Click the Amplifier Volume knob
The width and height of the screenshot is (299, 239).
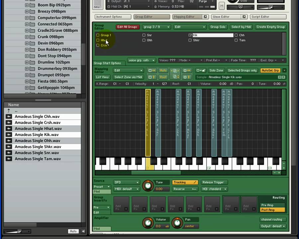click(148, 223)
